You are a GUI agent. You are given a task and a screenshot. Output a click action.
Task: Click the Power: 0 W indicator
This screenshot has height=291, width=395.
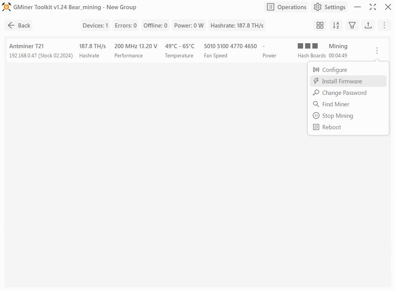click(189, 25)
